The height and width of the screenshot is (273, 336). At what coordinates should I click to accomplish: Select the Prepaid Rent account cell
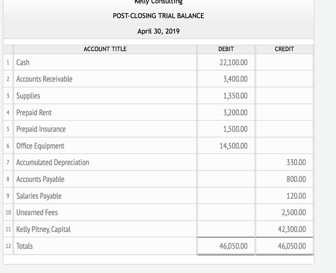(x=105, y=113)
